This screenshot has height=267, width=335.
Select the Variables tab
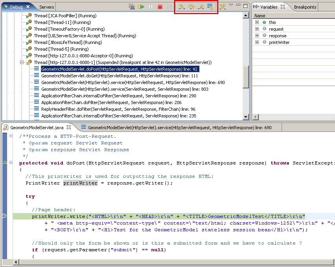pyautogui.click(x=269, y=7)
